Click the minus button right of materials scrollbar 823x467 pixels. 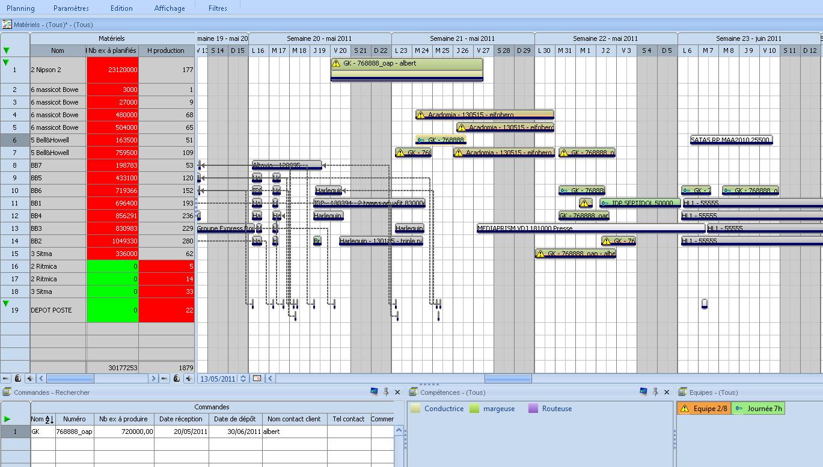point(165,379)
